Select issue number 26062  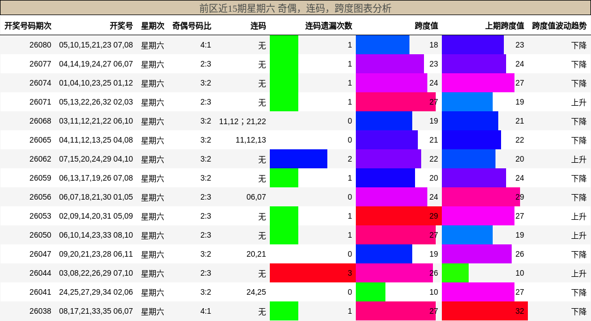tap(40, 159)
